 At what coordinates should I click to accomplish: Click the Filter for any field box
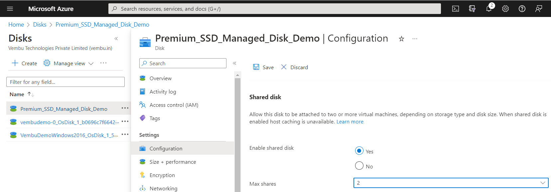click(x=66, y=82)
